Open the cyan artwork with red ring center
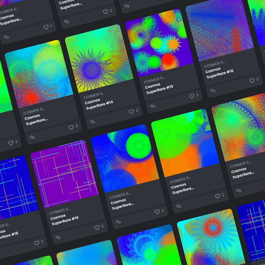 click(x=211, y=238)
